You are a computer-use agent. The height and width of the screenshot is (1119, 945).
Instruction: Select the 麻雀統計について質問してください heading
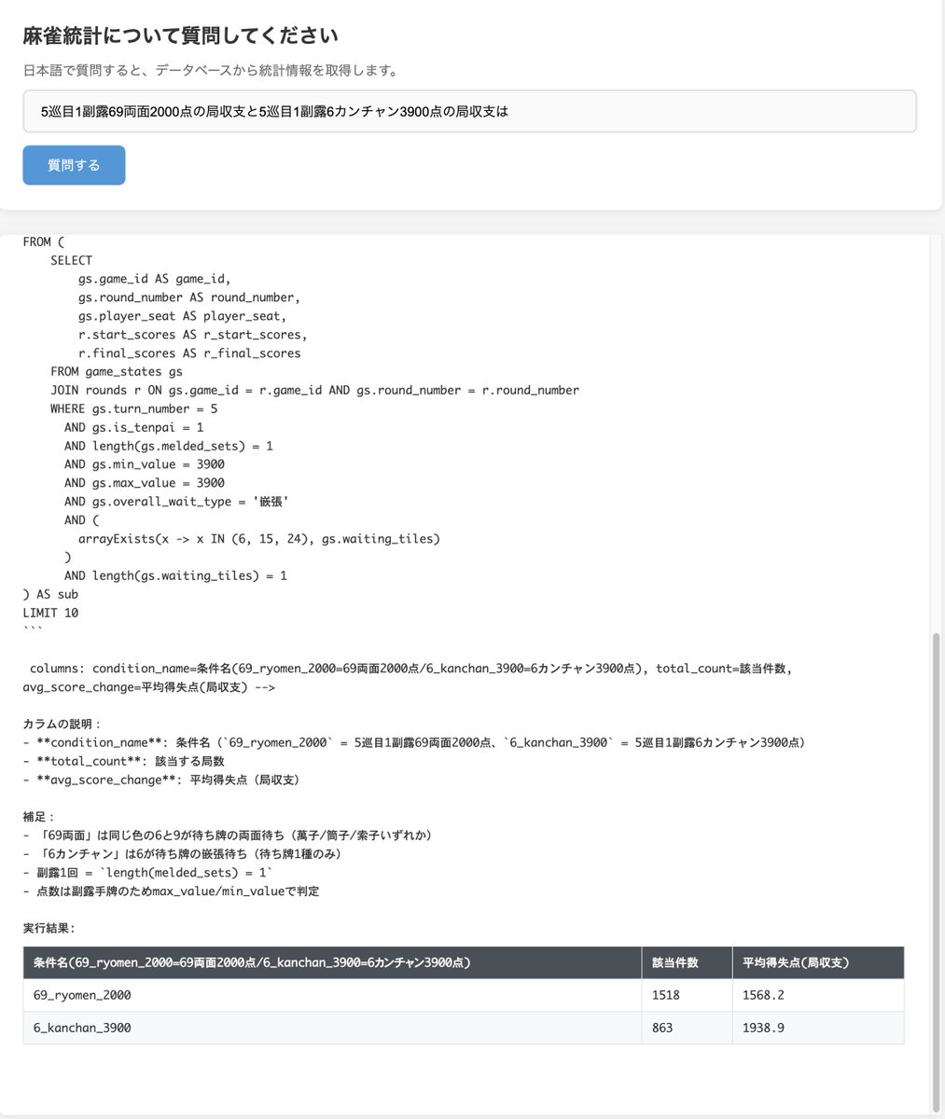pyautogui.click(x=180, y=35)
